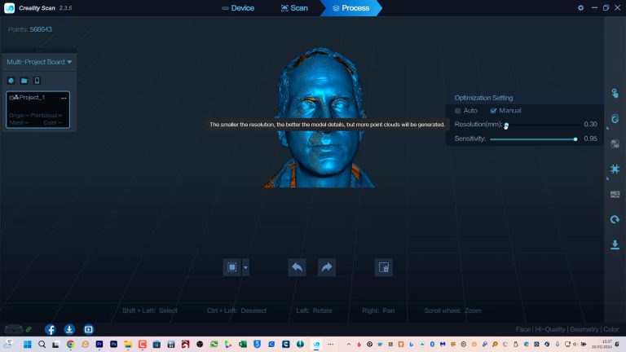Viewport: 626px width, 352px height.
Task: Select the Project_1 card
Action: pyautogui.click(x=38, y=110)
